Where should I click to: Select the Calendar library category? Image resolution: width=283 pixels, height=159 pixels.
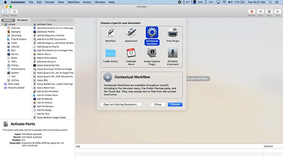16,28
